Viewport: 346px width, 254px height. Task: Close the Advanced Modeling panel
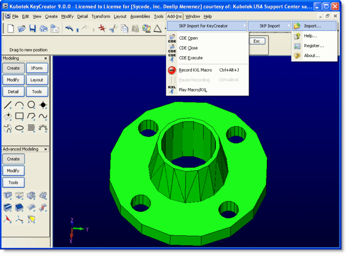click(46, 149)
